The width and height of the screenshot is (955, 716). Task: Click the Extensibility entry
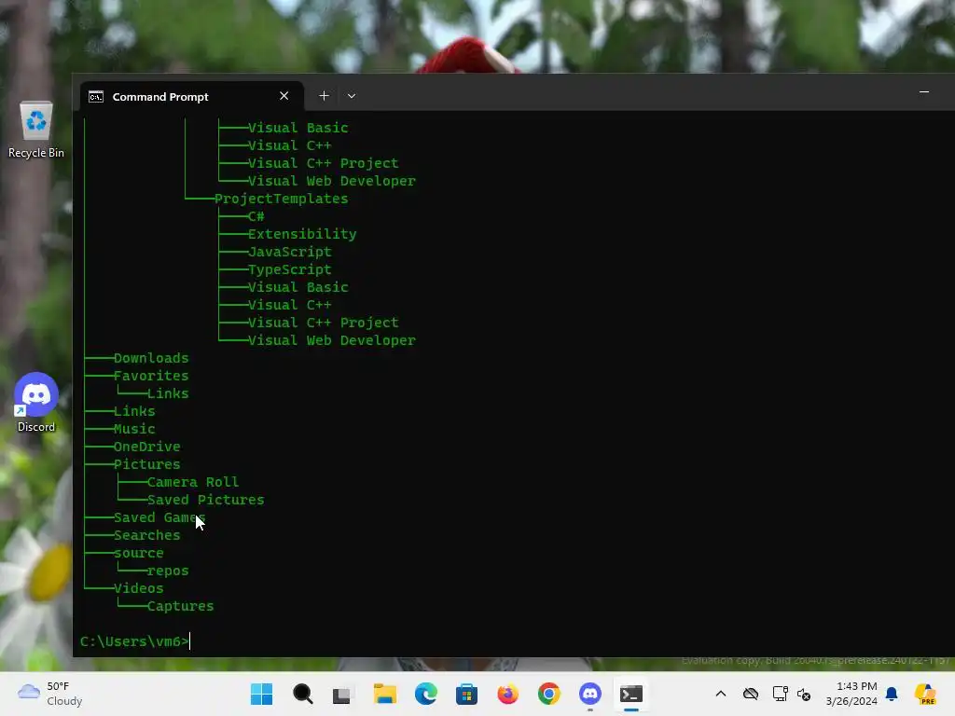tap(302, 234)
